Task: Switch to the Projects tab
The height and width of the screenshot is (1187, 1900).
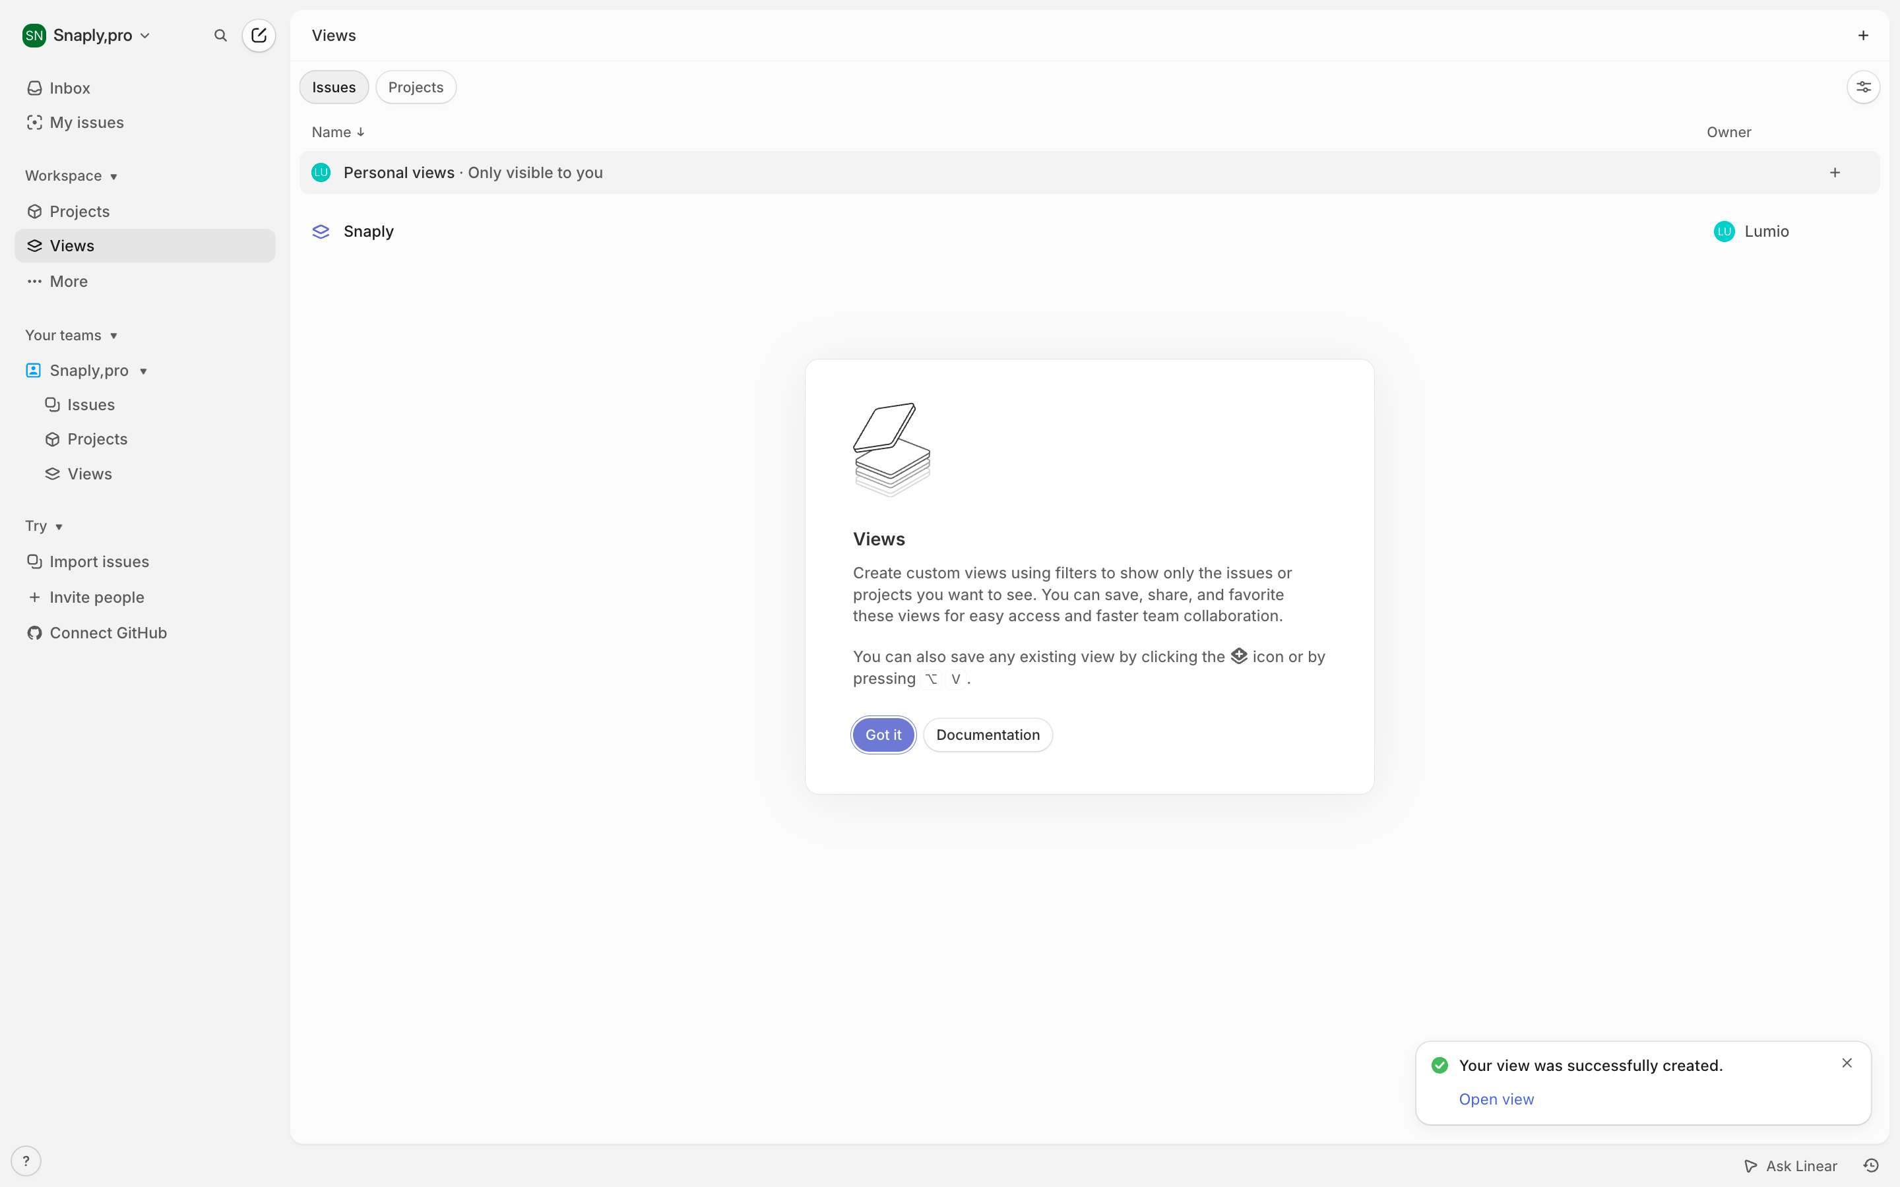Action: pyautogui.click(x=416, y=87)
